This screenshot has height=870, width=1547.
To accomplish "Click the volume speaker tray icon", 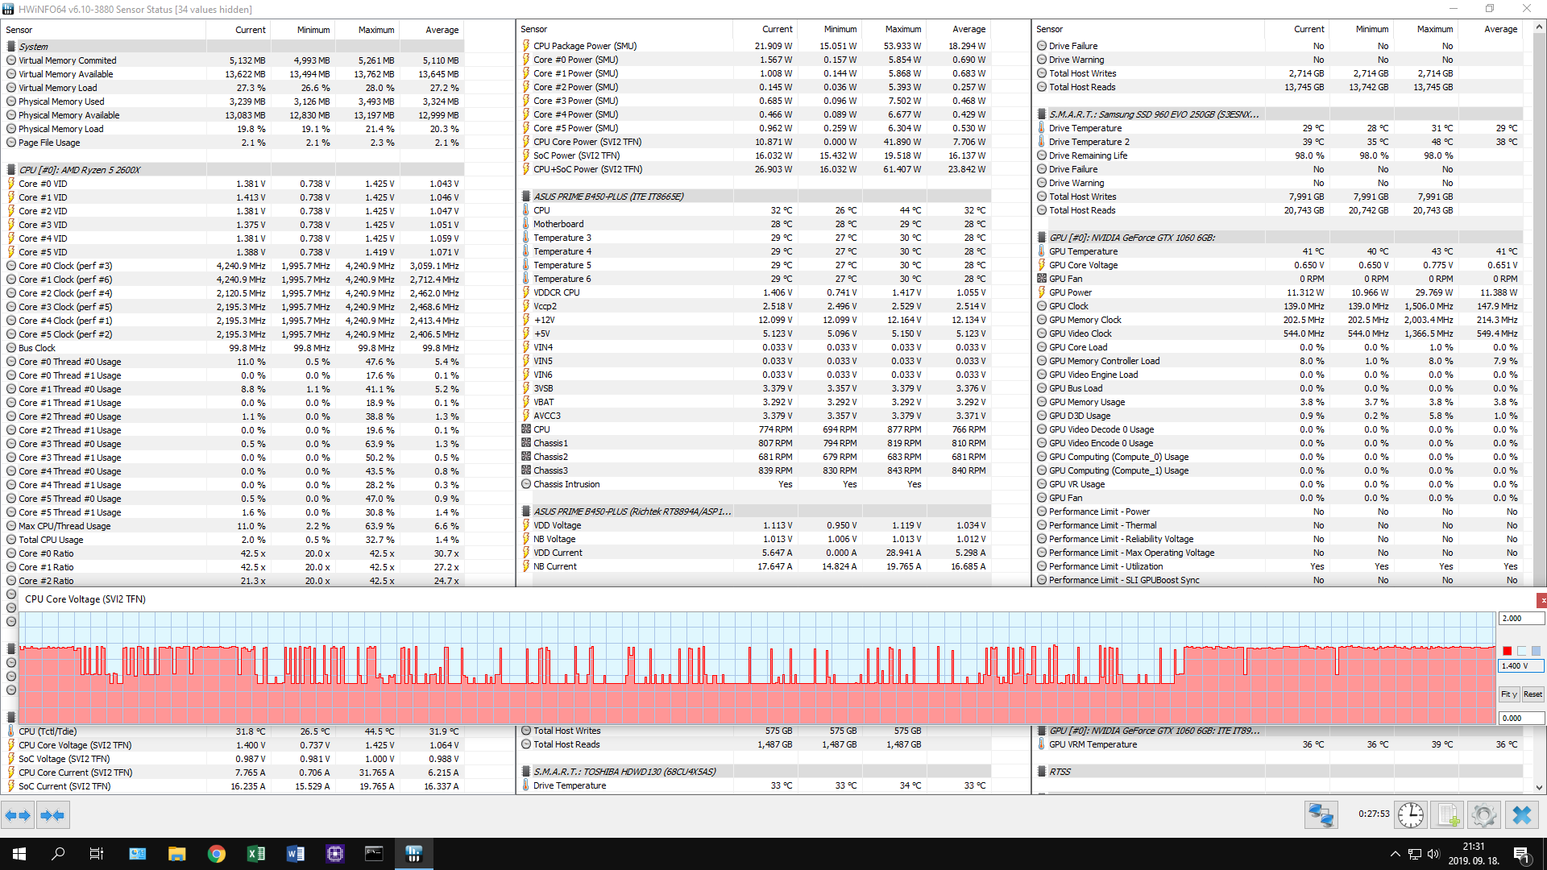I will (x=1433, y=854).
